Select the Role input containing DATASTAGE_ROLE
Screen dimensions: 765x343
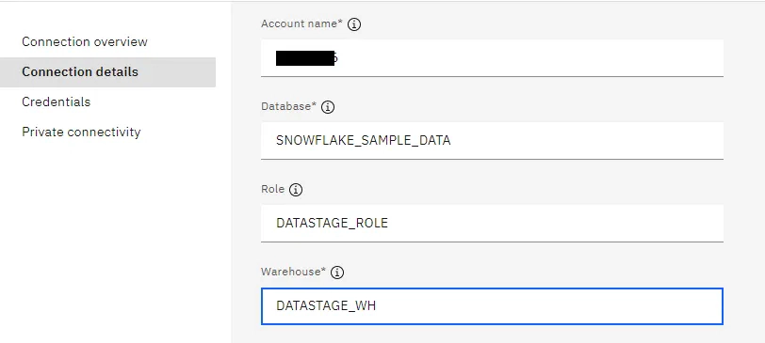pos(492,224)
